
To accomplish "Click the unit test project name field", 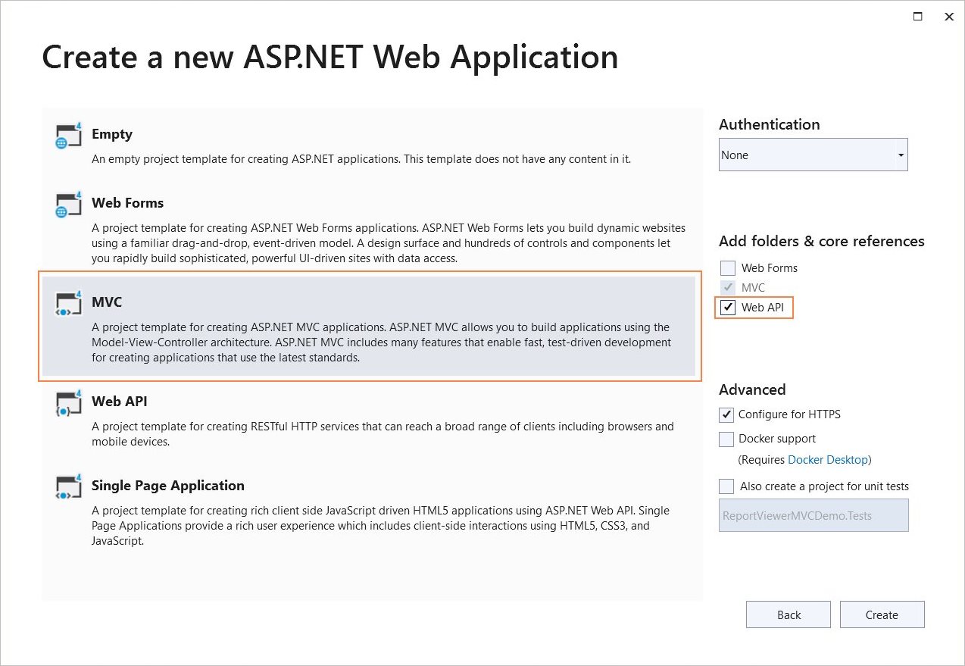I will pyautogui.click(x=813, y=516).
